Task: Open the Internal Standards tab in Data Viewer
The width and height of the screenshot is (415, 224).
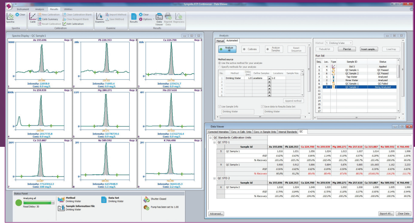Action: click(x=288, y=132)
